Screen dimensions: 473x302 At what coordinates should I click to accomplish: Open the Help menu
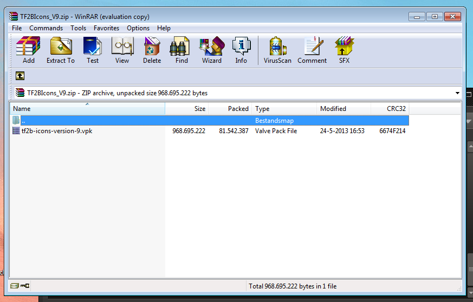point(164,28)
